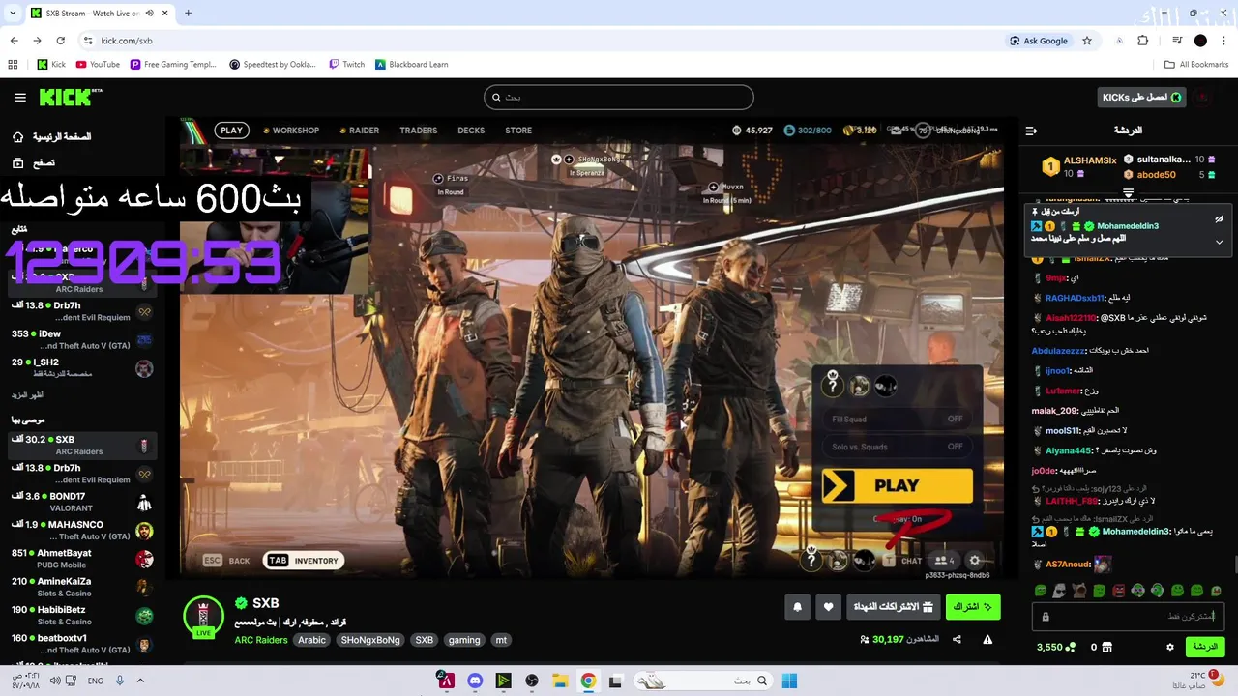Screen dimensions: 1238x696
Task: Click the green chat send button
Action: click(1205, 647)
